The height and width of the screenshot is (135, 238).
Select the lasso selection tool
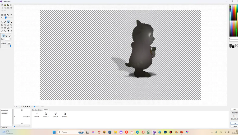tap(11, 25)
